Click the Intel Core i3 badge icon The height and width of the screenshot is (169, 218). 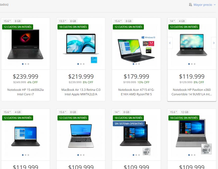(206, 149)
